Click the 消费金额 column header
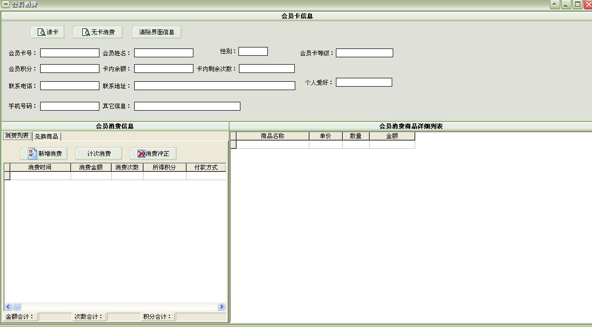 click(91, 167)
